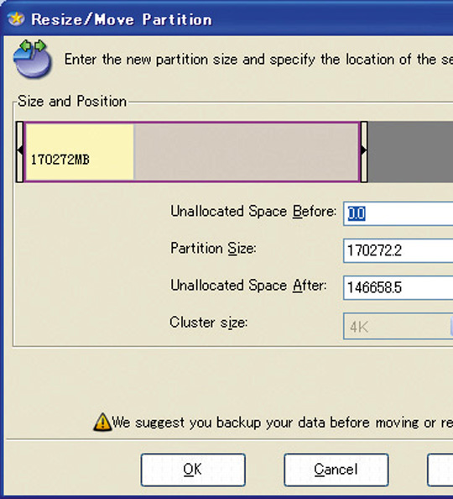Click the partially visible button right of Cancel
Image resolution: width=453 pixels, height=499 pixels.
click(x=440, y=470)
